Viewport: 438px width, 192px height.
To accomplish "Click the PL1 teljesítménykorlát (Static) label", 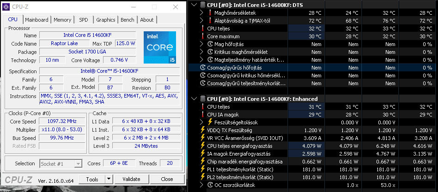I will (x=240, y=169).
